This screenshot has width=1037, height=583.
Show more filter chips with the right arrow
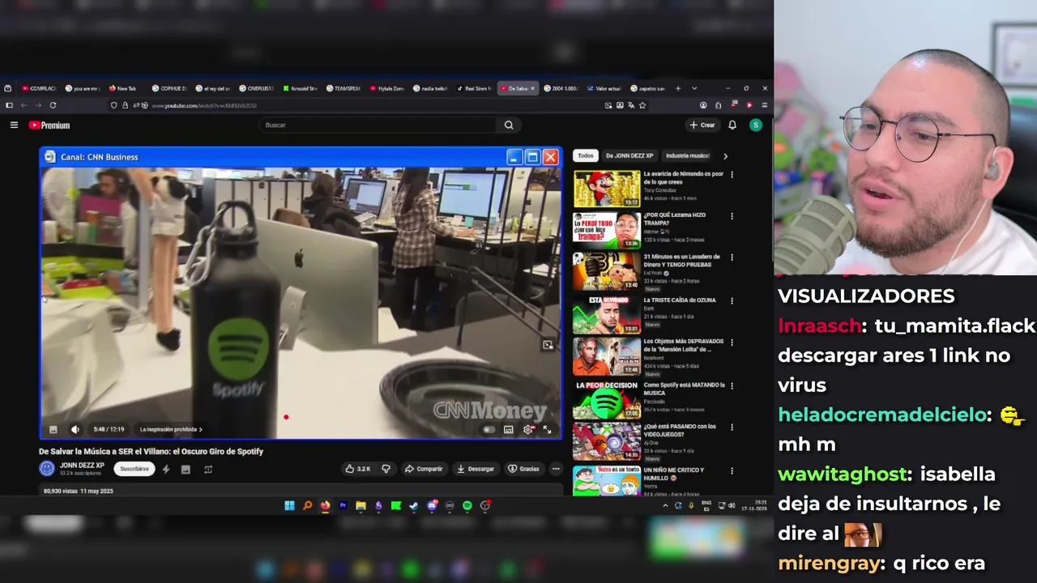pos(725,155)
